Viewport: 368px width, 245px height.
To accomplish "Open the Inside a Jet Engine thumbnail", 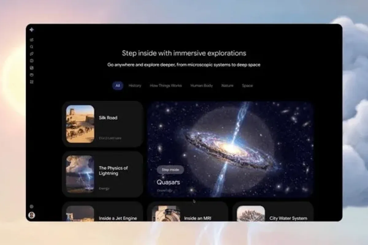I will [x=80, y=213].
